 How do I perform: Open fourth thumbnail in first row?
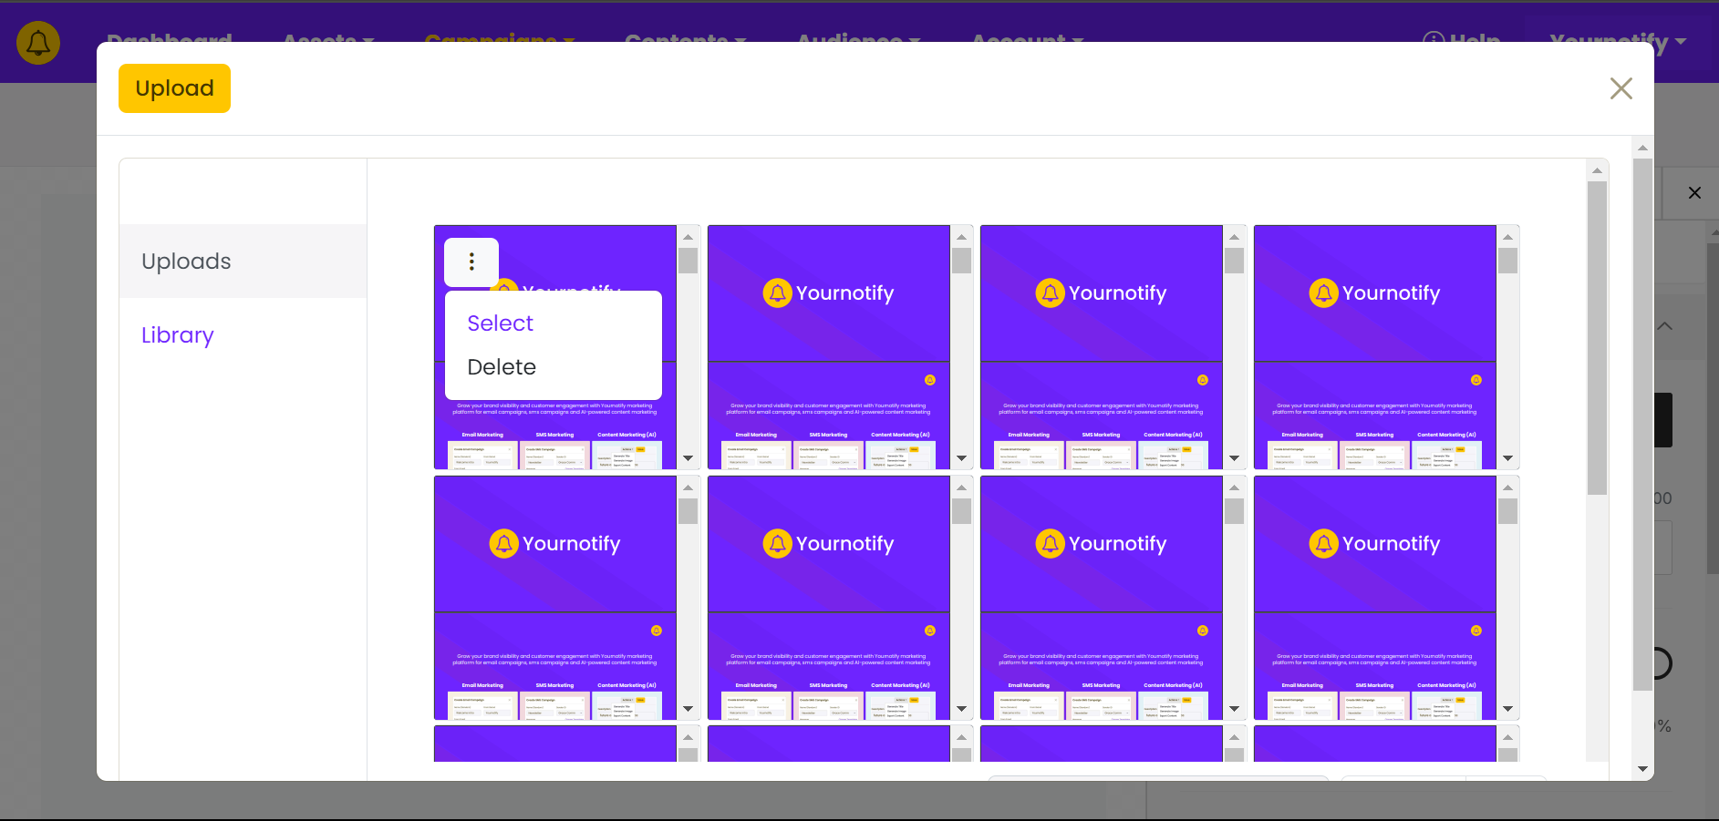pos(1375,347)
